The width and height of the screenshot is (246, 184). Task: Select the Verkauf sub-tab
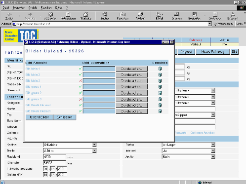196,44
